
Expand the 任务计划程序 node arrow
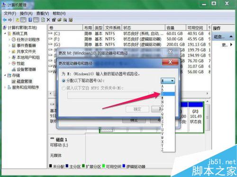click(9, 40)
